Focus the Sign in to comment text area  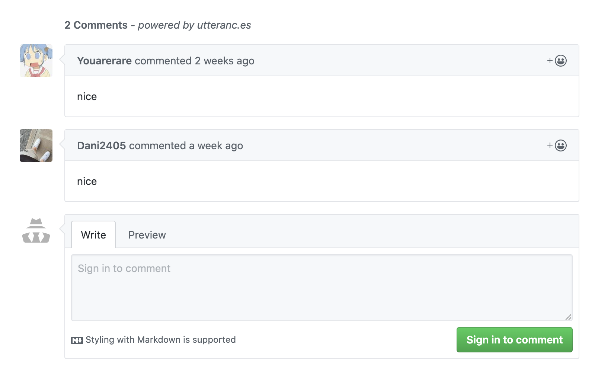(322, 287)
